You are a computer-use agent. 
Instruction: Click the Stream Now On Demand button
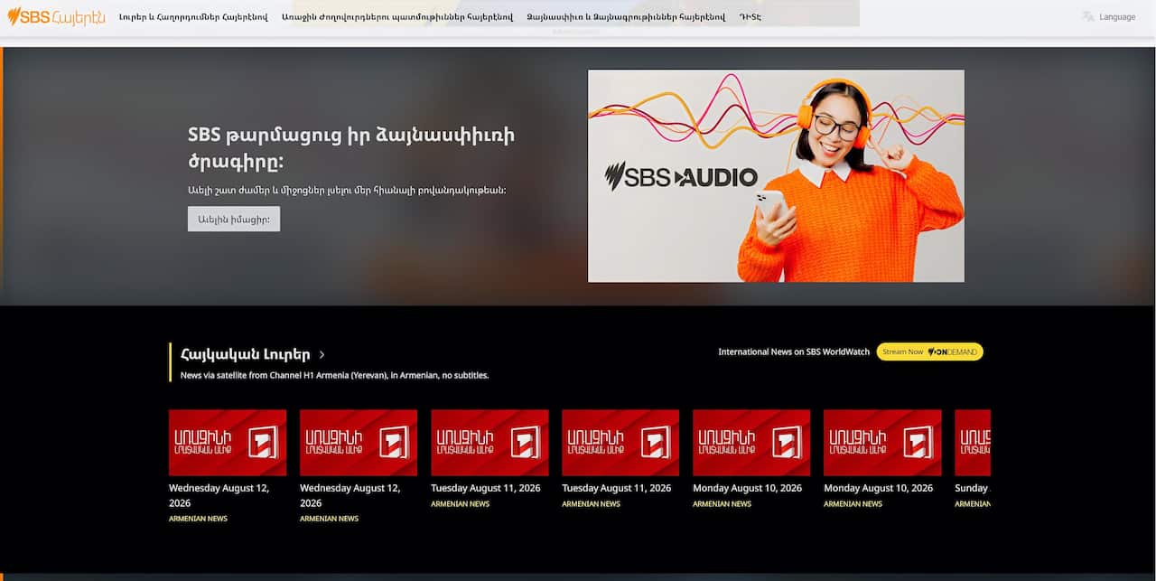tap(929, 351)
